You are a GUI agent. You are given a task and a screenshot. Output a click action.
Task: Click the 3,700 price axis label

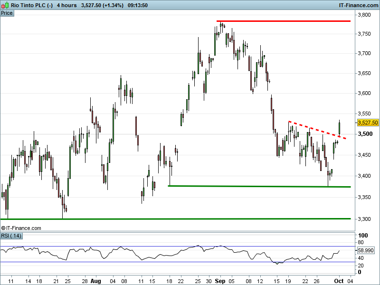[364, 53]
